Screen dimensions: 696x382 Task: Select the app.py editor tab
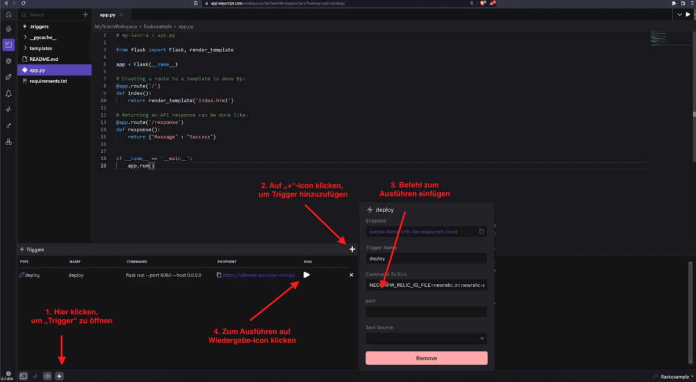click(x=108, y=14)
